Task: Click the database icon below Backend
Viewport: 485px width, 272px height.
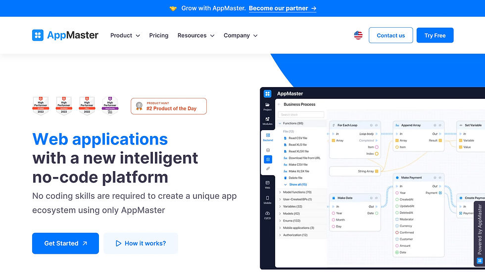Action: click(268, 150)
